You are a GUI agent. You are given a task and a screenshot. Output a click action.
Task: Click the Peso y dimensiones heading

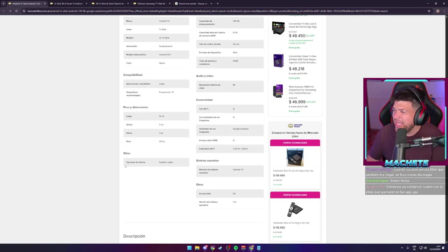[x=136, y=107]
